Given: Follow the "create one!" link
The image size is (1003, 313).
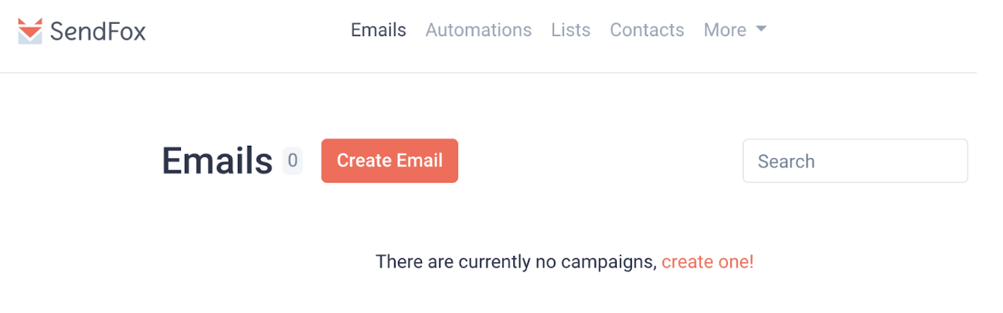Looking at the screenshot, I should 707,262.
